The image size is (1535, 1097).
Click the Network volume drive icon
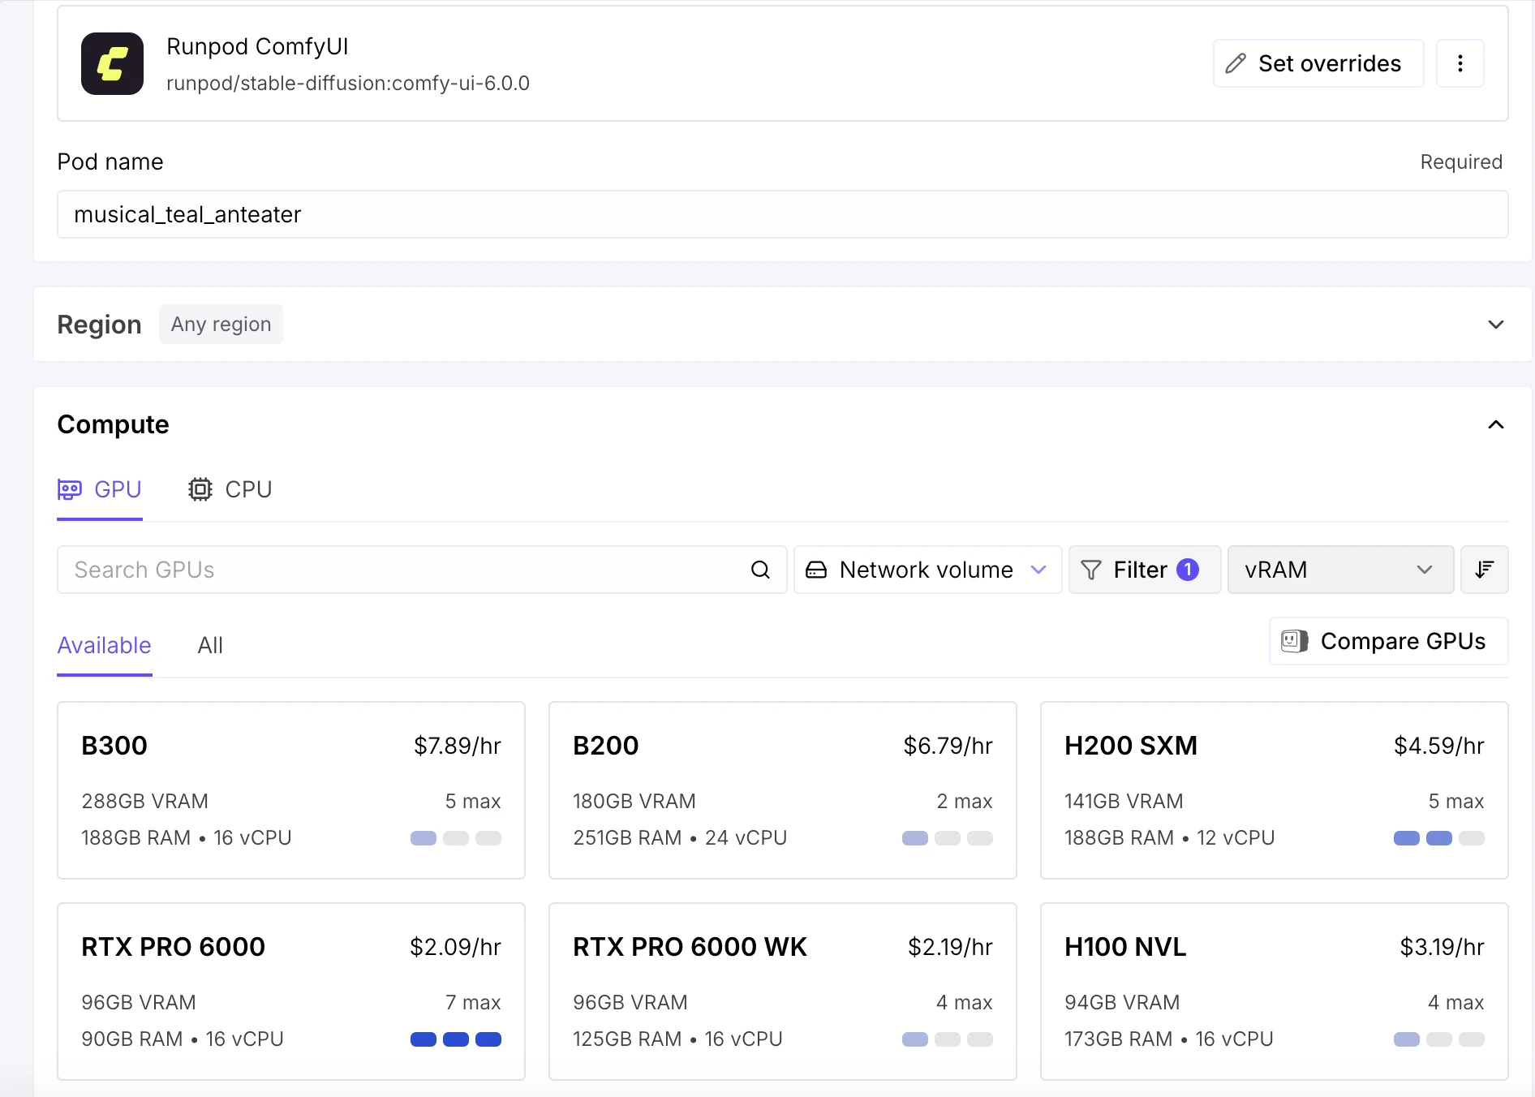pos(816,570)
